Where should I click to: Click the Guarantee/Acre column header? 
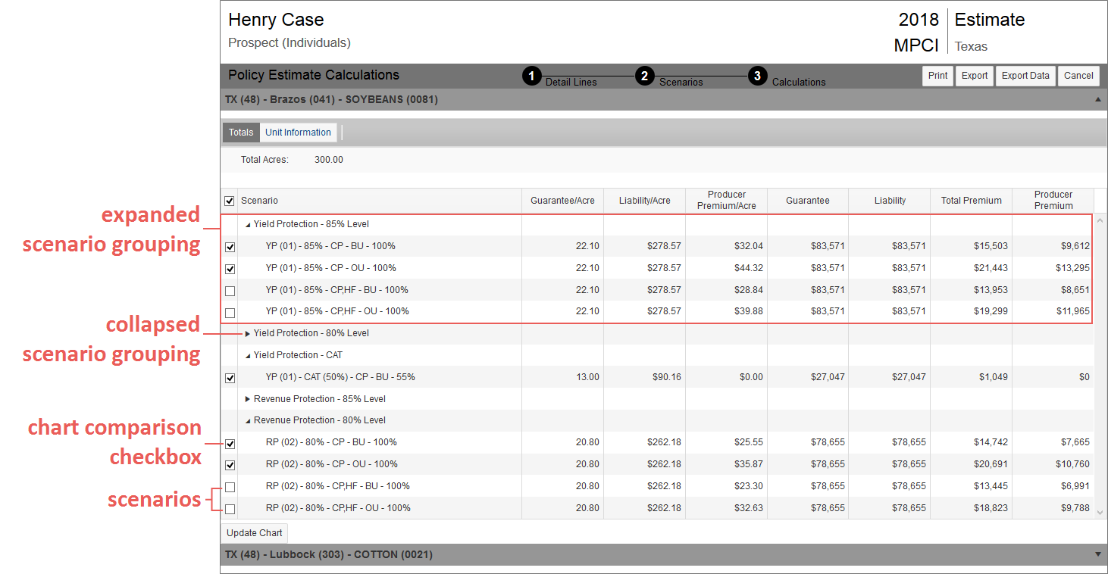tap(562, 201)
